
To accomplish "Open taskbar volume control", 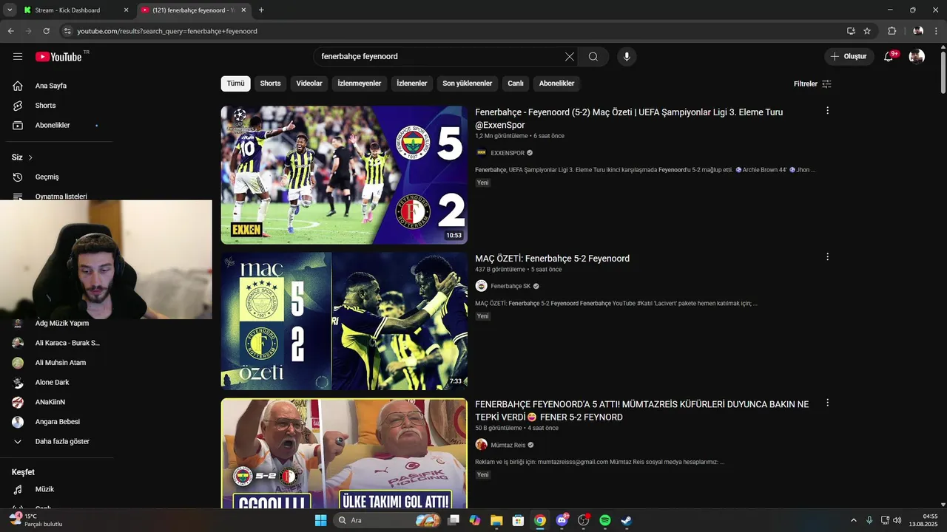I will click(897, 520).
